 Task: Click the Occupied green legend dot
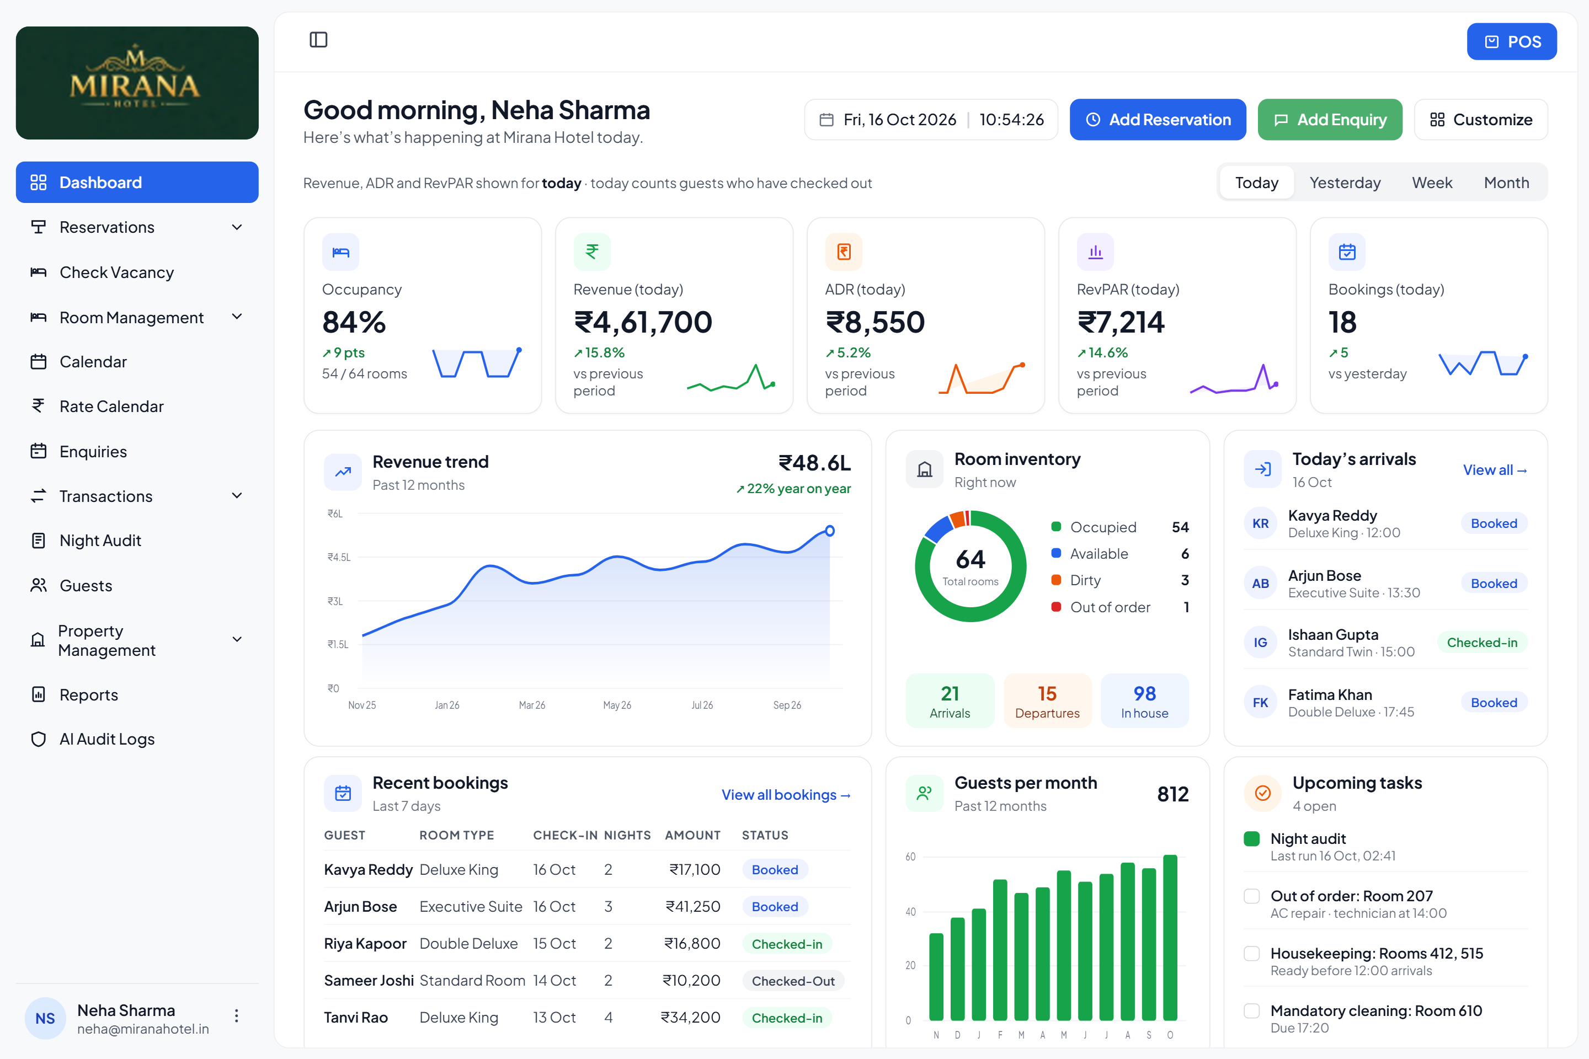point(1056,527)
